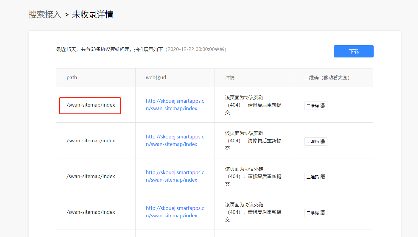The image size is (418, 237).
Task: Click first row 404 dead link detail text
Action: click(x=253, y=105)
